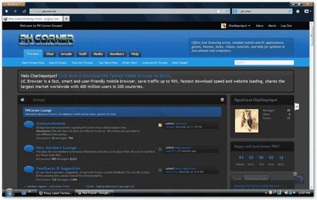Open the Inbox link

click(x=260, y=26)
